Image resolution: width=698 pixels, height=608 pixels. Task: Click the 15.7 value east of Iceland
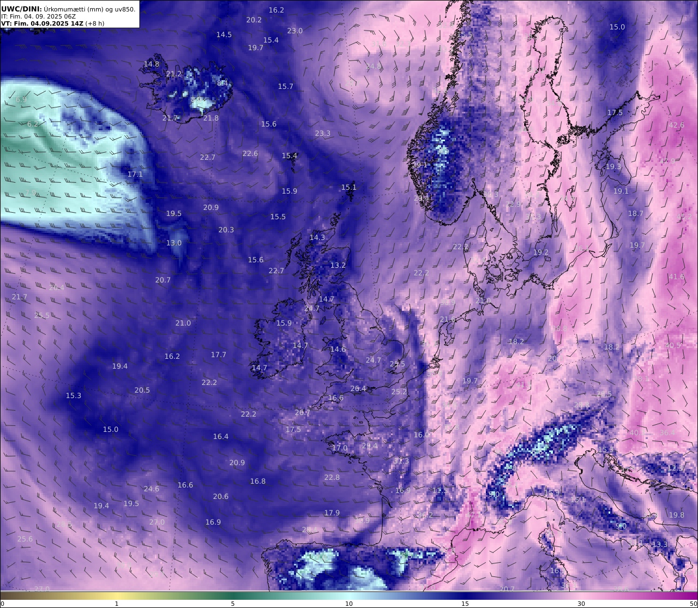286,86
